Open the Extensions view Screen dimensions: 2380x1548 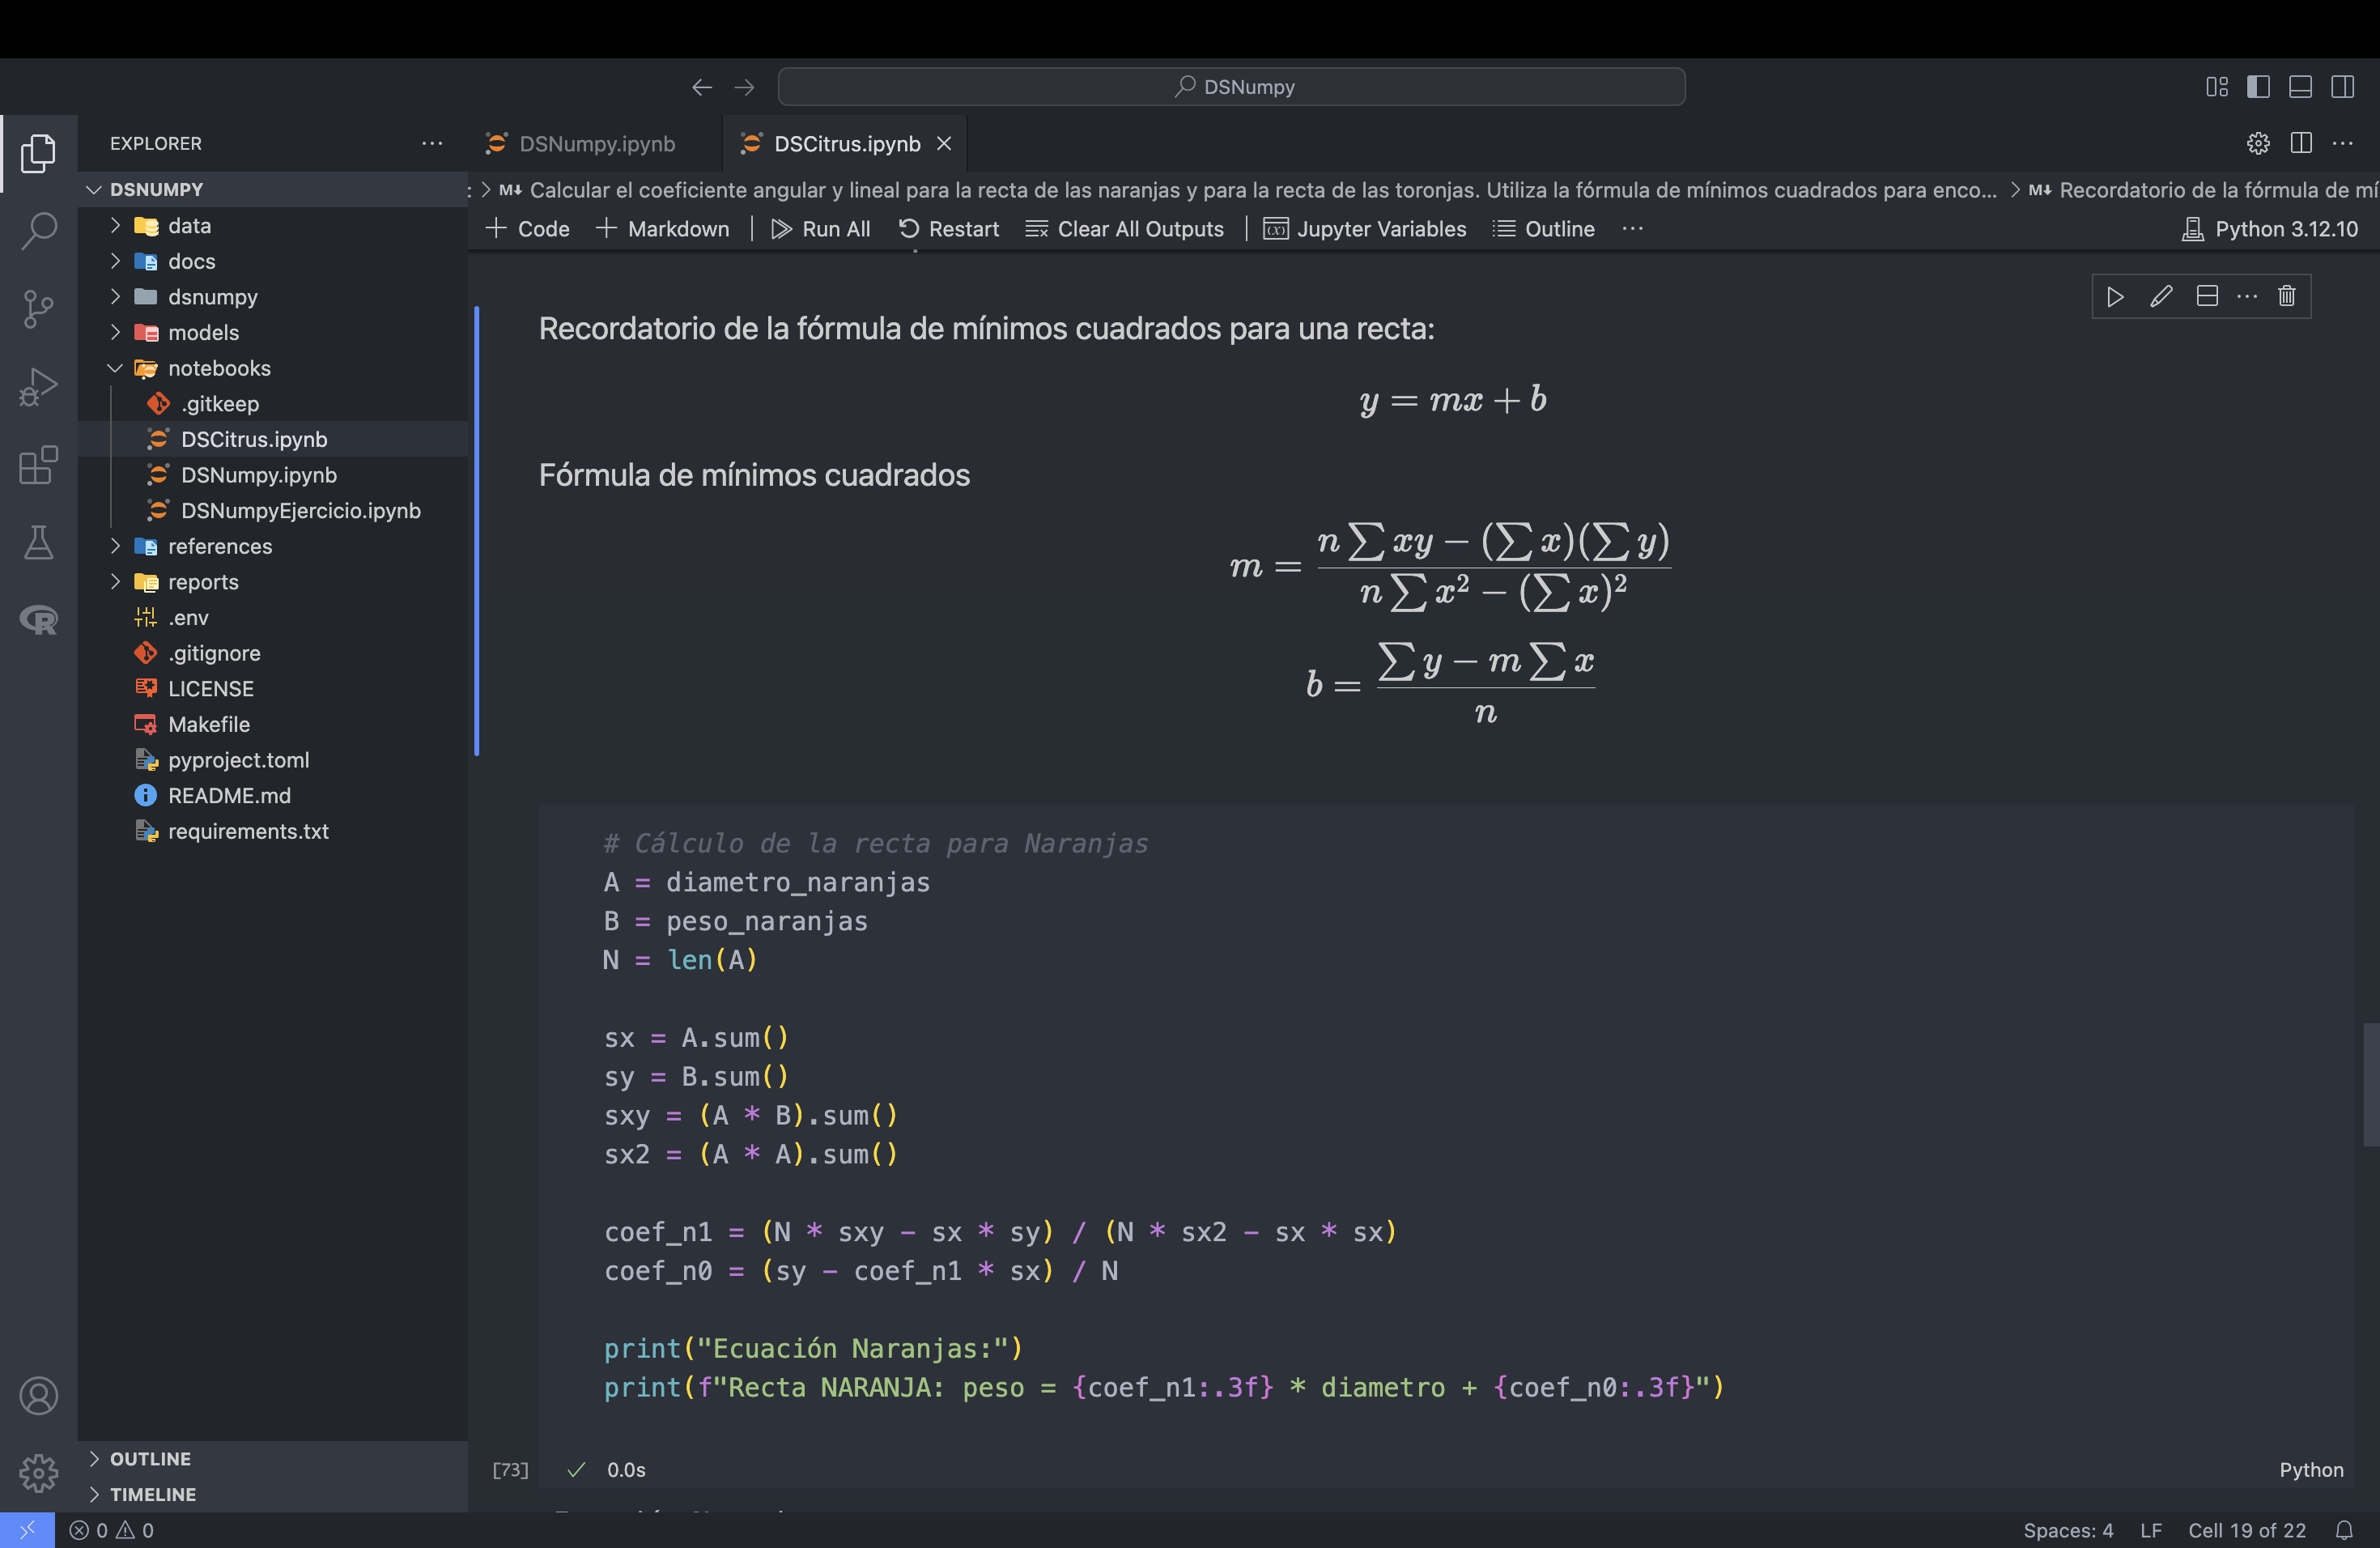[x=38, y=465]
